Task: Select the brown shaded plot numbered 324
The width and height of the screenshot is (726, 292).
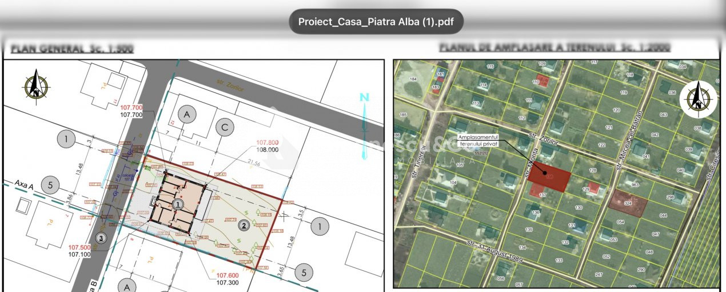Action: [627, 203]
